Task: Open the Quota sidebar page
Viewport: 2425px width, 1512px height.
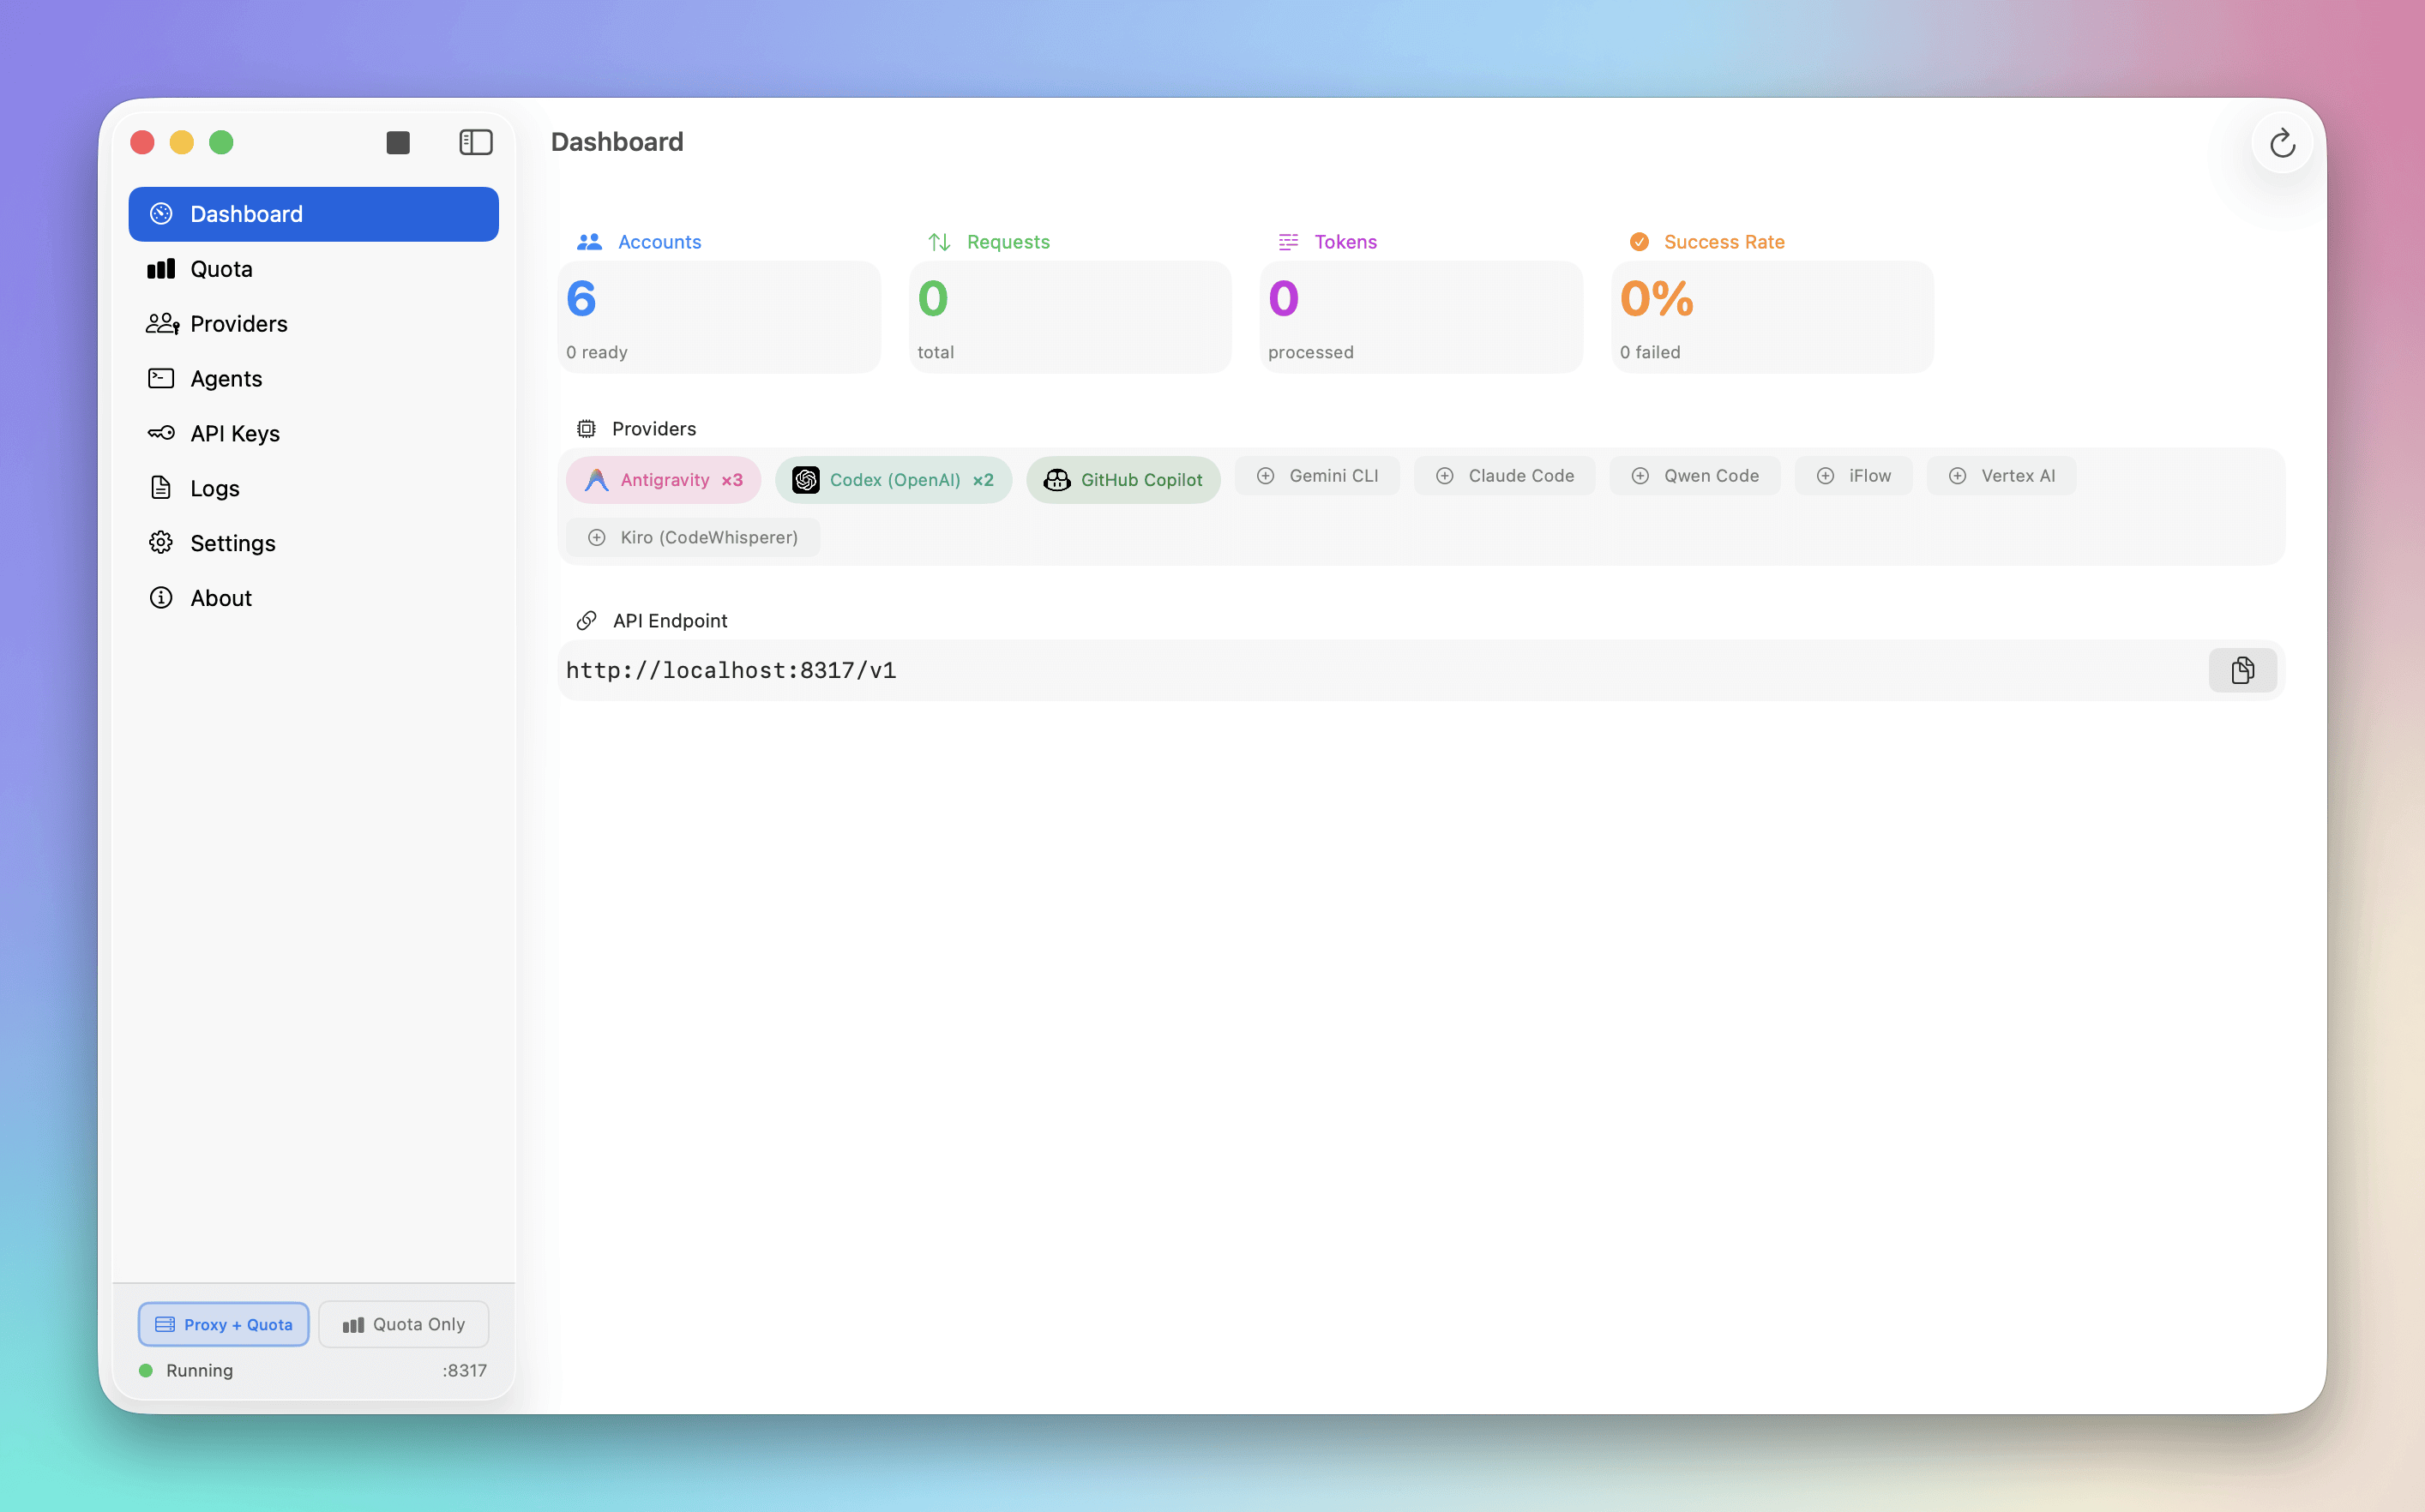Action: pyautogui.click(x=221, y=269)
